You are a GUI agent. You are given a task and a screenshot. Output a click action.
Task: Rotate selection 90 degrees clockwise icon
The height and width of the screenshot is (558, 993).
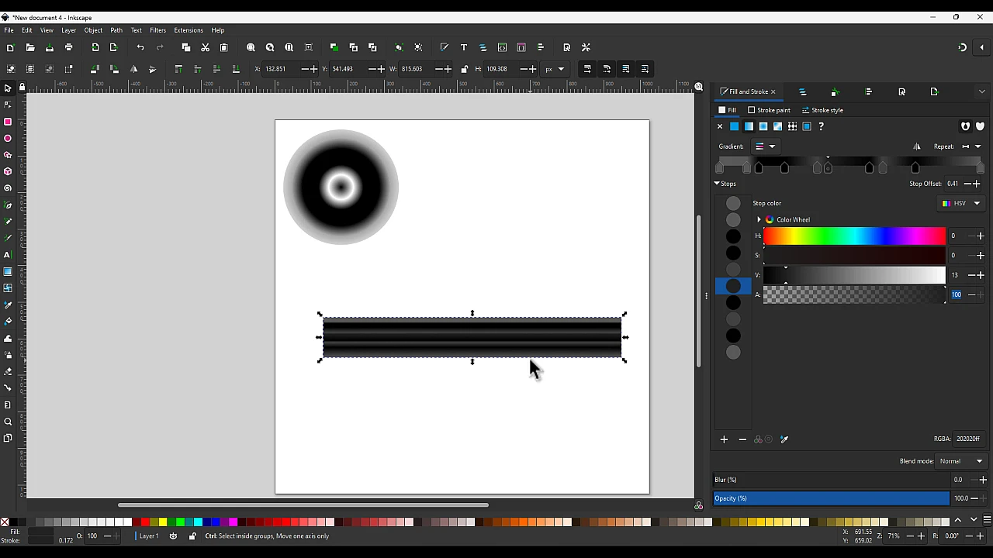114,69
